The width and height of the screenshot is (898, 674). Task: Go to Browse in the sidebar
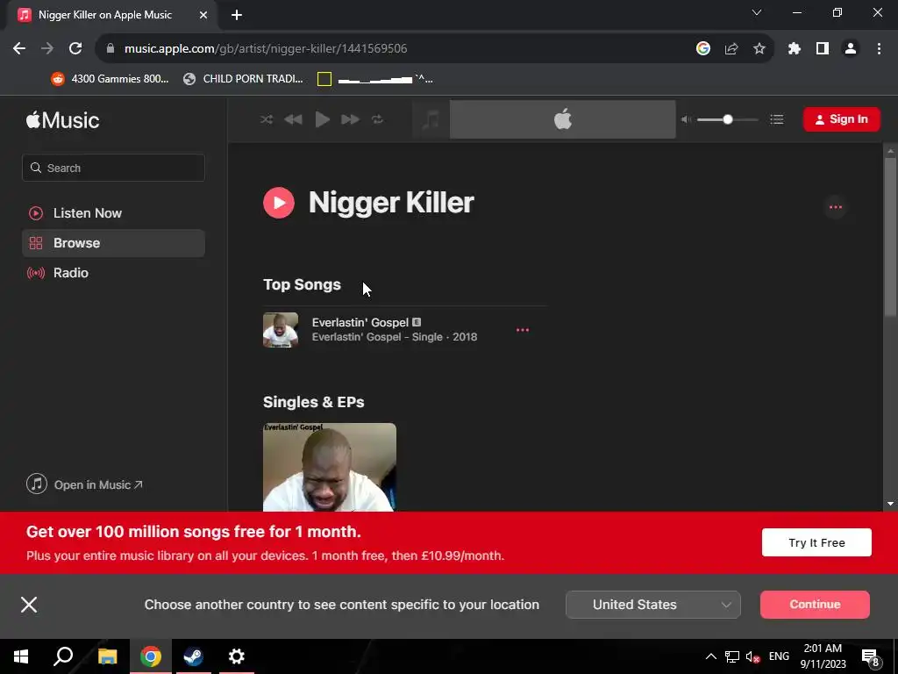coord(113,243)
